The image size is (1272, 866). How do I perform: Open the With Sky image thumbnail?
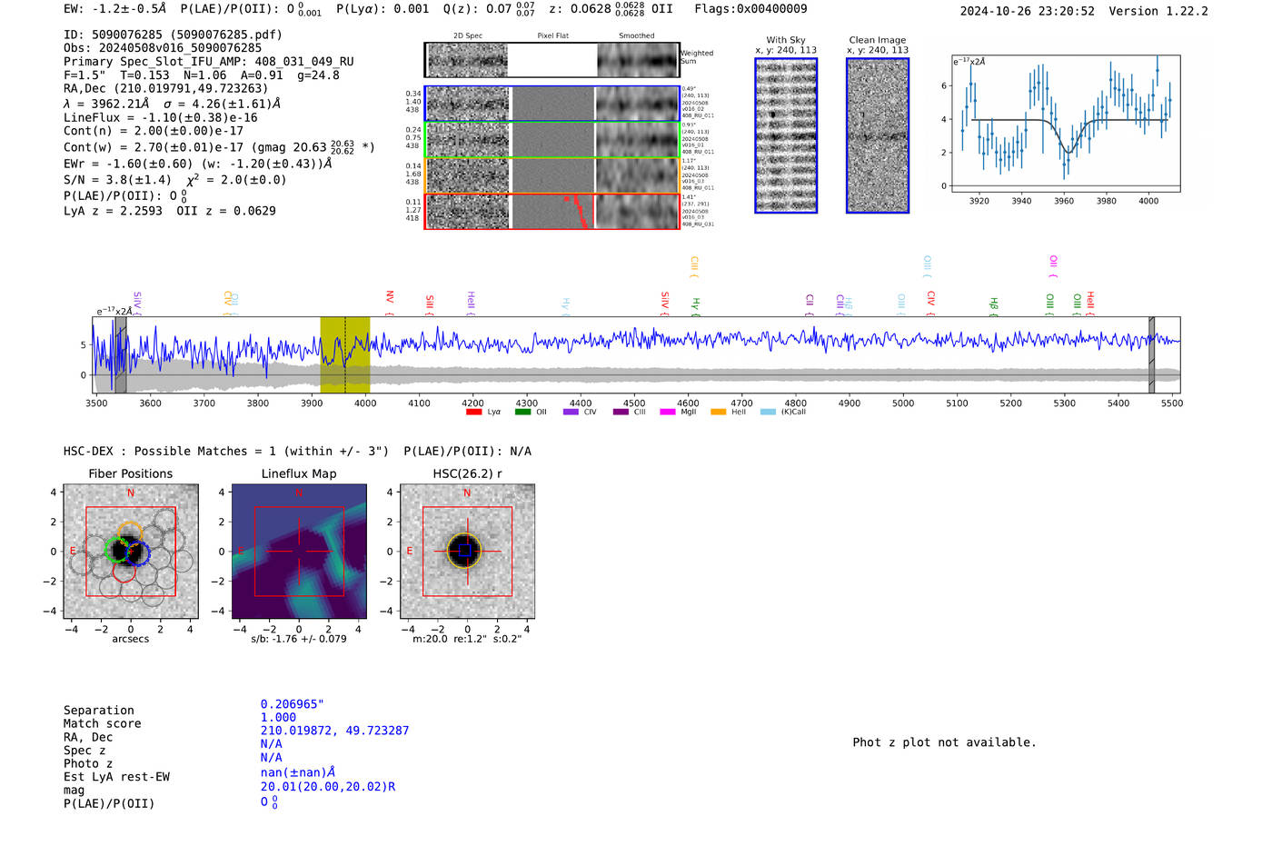point(786,135)
